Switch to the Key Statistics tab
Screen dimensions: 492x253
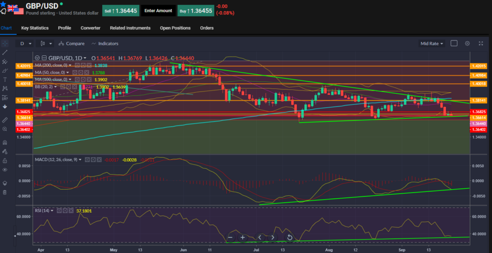point(35,28)
